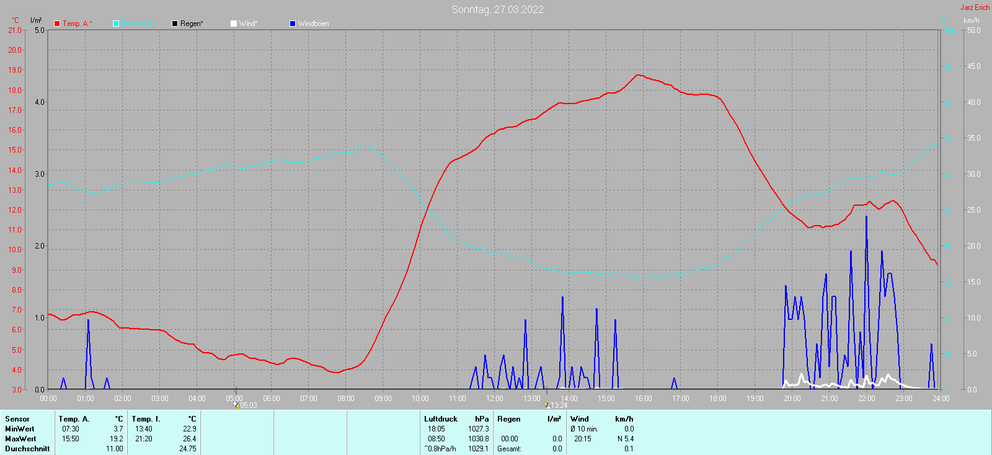Image resolution: width=992 pixels, height=455 pixels.
Task: Click the pressure minimum time "18:05"
Action: tap(436, 429)
